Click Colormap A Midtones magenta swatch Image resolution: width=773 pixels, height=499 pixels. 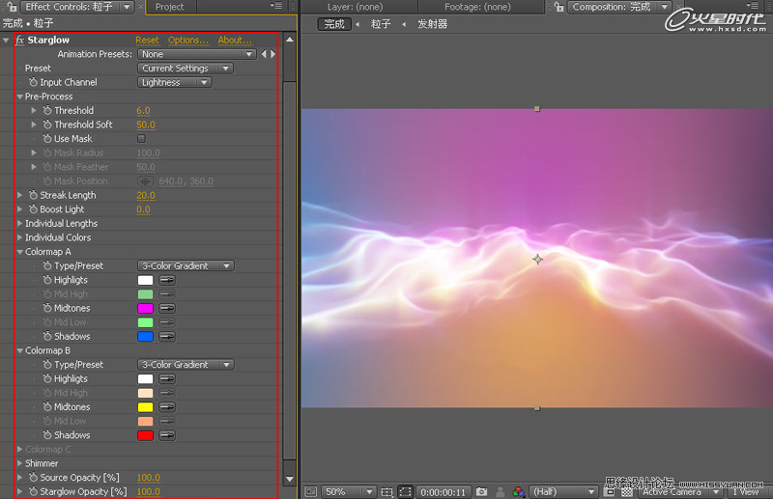(x=146, y=308)
